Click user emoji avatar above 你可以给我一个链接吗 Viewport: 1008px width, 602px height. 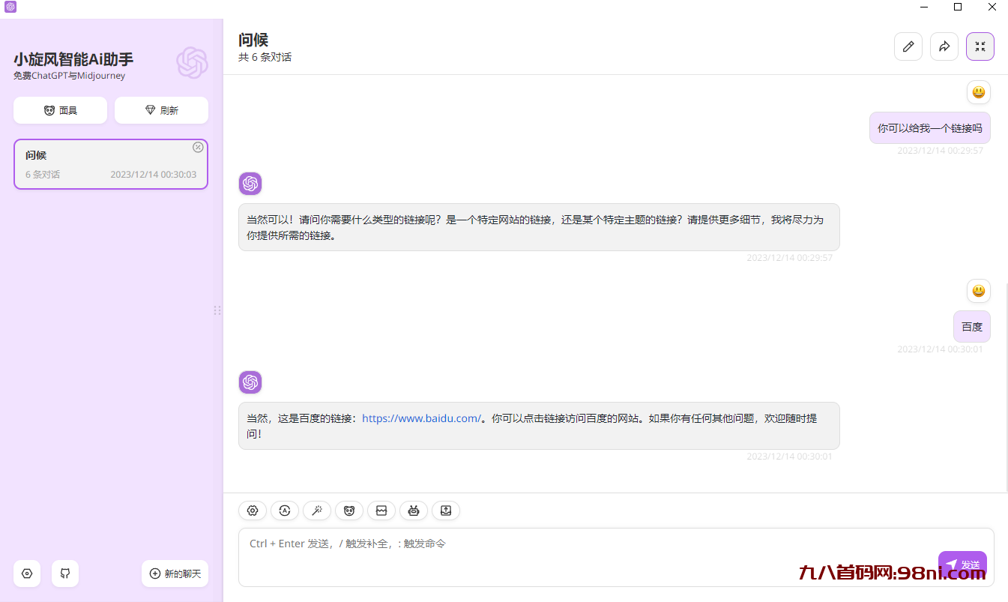click(979, 92)
